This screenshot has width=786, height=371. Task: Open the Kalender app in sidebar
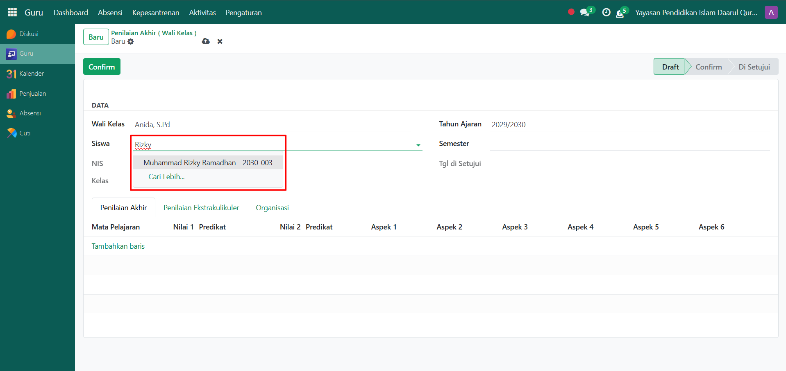pos(31,74)
